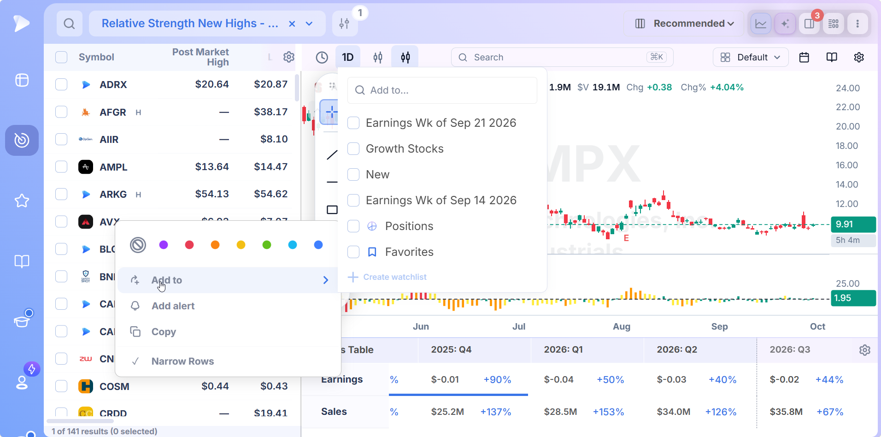Select the purple color flag
881x437 pixels.
[164, 245]
